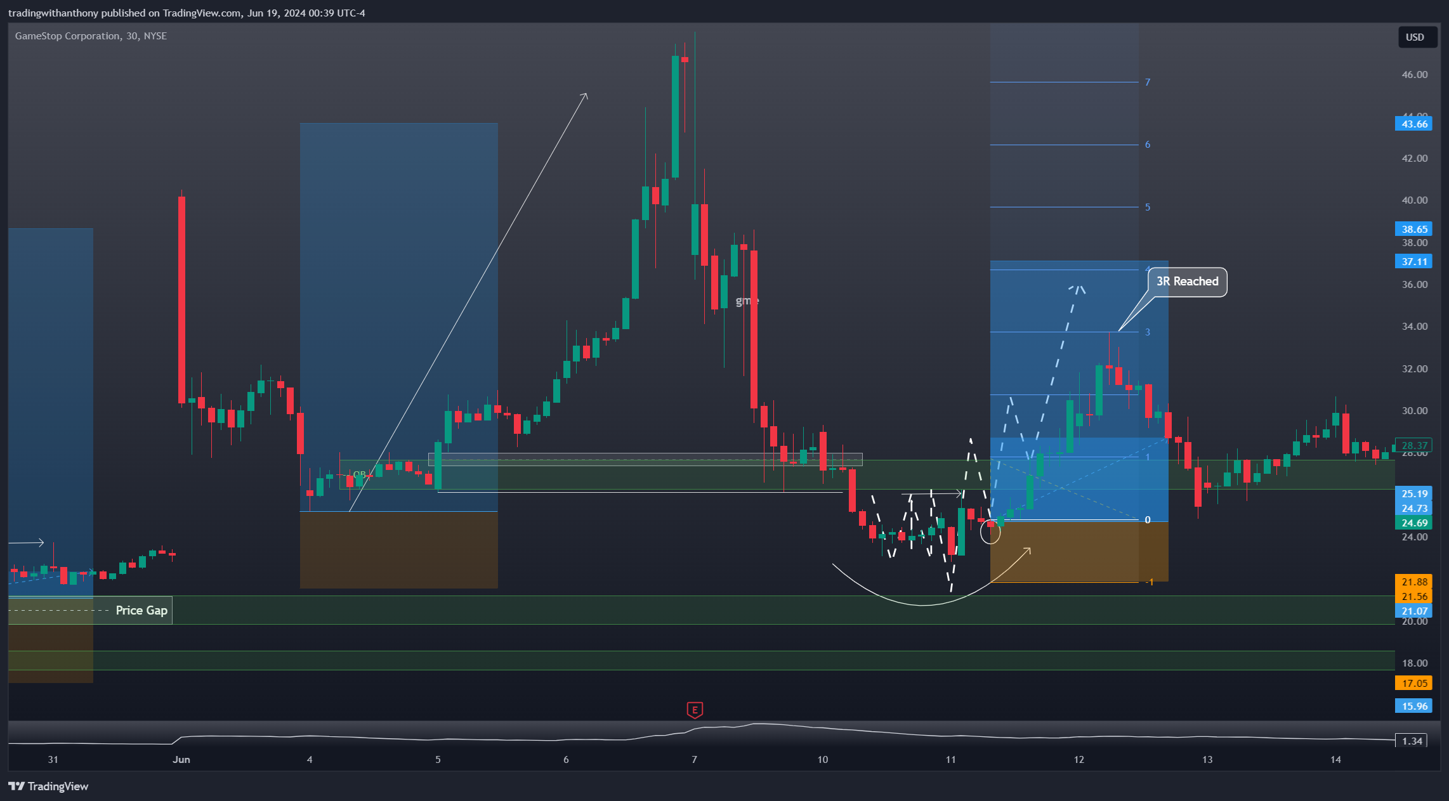Click the blue 43.66 price label

pos(1413,124)
